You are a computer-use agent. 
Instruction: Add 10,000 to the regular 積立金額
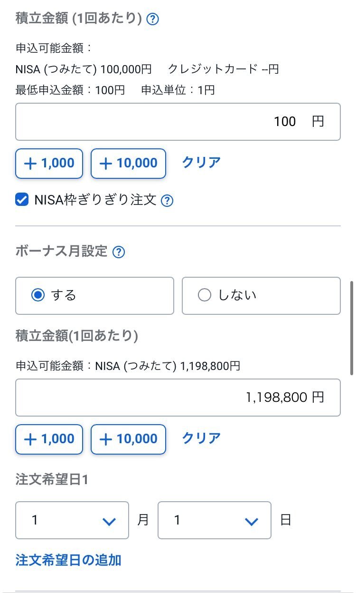[x=128, y=164]
